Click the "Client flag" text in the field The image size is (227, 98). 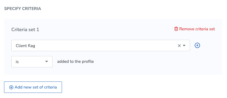(25, 46)
